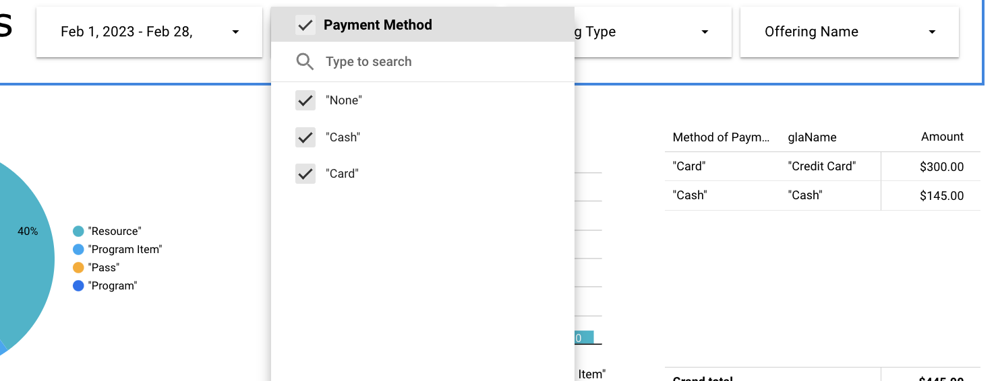Uncheck the "Card" payment option

(305, 174)
